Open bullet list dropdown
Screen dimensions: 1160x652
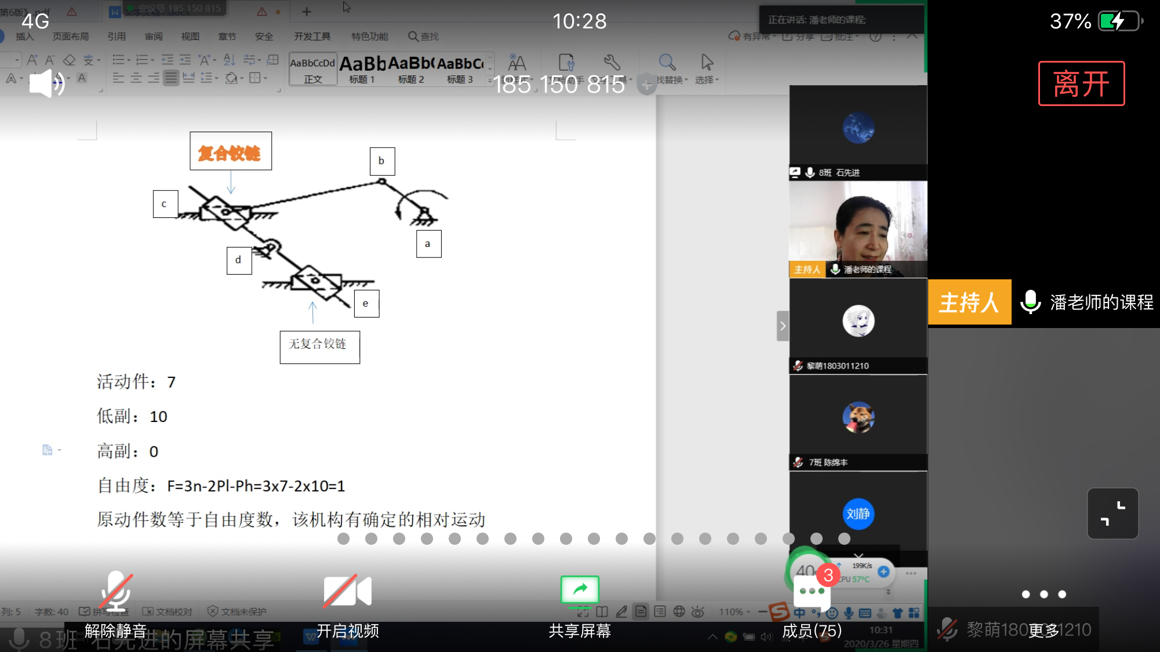[x=121, y=60]
